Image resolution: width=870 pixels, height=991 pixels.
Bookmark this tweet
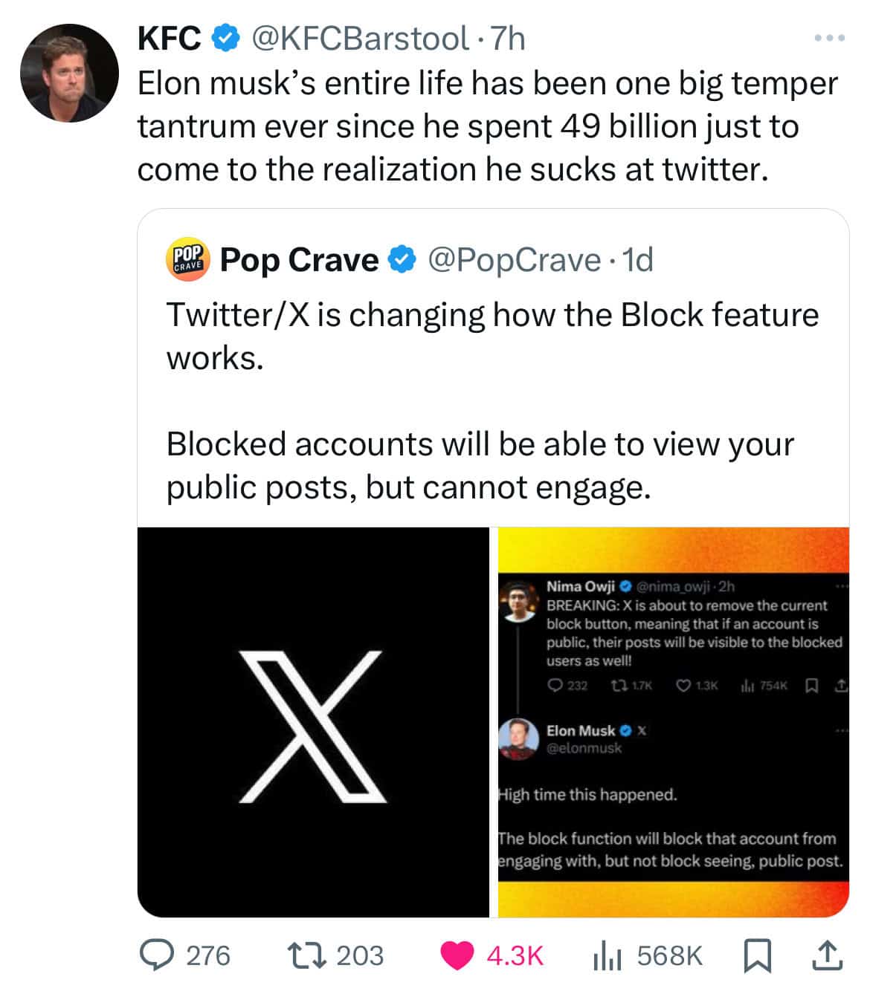[x=757, y=955]
